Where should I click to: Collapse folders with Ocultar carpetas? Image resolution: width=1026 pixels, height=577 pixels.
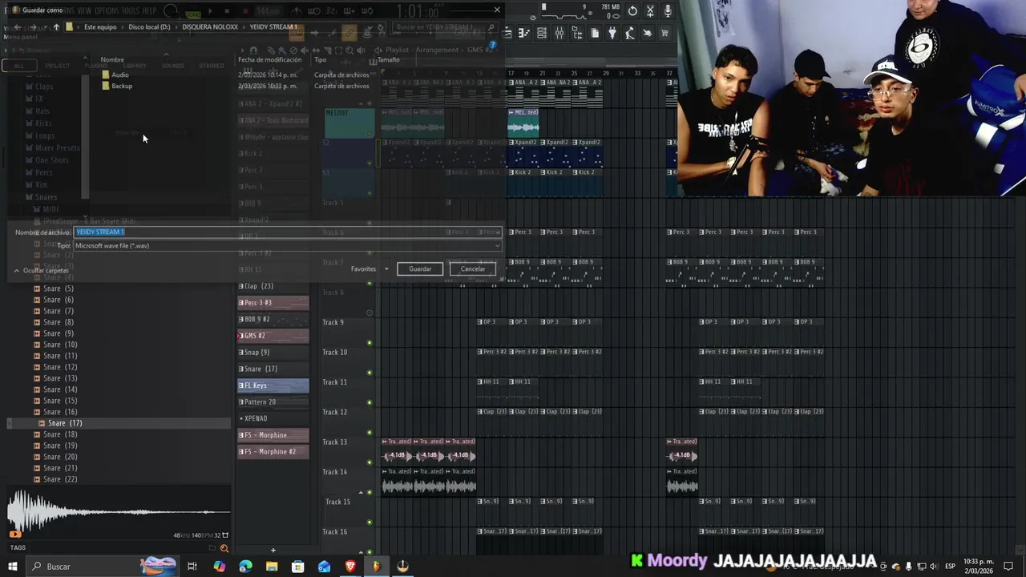41,271
